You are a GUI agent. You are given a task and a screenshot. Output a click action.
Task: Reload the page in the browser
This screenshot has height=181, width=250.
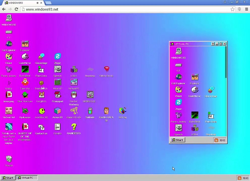coord(16,9)
